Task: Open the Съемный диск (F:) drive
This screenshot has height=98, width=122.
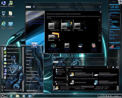Action: (x=96, y=82)
